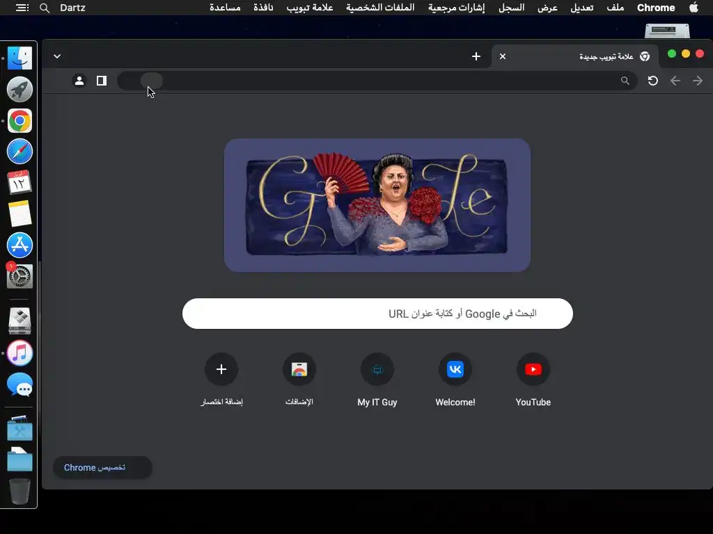Viewport: 713px width, 534px height.
Task: Open the عرض (View) menu
Action: [547, 8]
